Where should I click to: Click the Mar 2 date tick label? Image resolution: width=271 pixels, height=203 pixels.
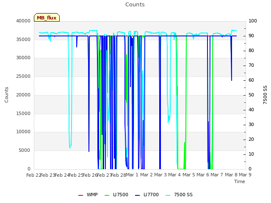click(147, 175)
